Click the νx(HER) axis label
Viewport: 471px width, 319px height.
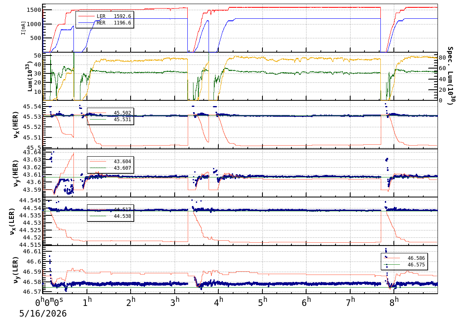16,125
